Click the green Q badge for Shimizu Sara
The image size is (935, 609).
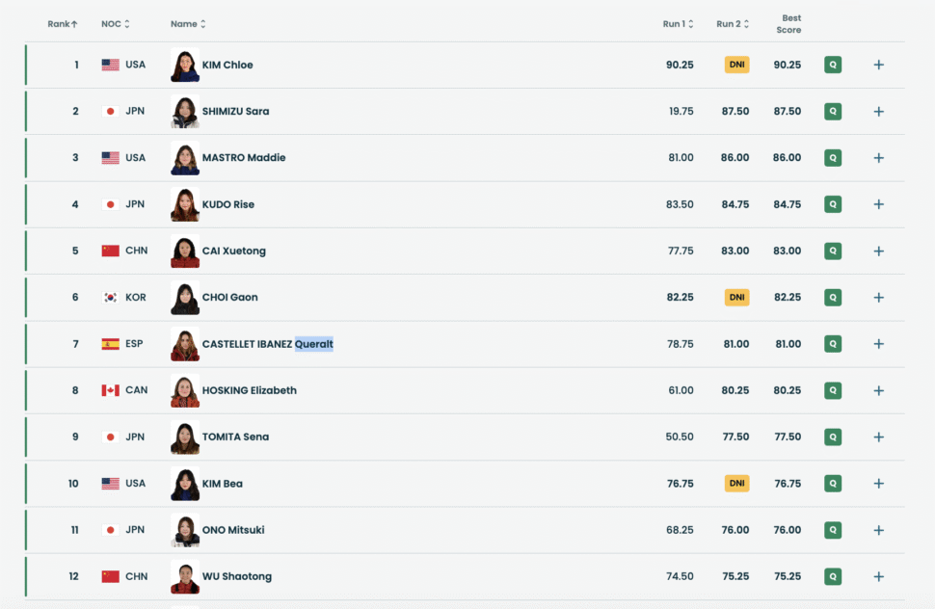[833, 111]
